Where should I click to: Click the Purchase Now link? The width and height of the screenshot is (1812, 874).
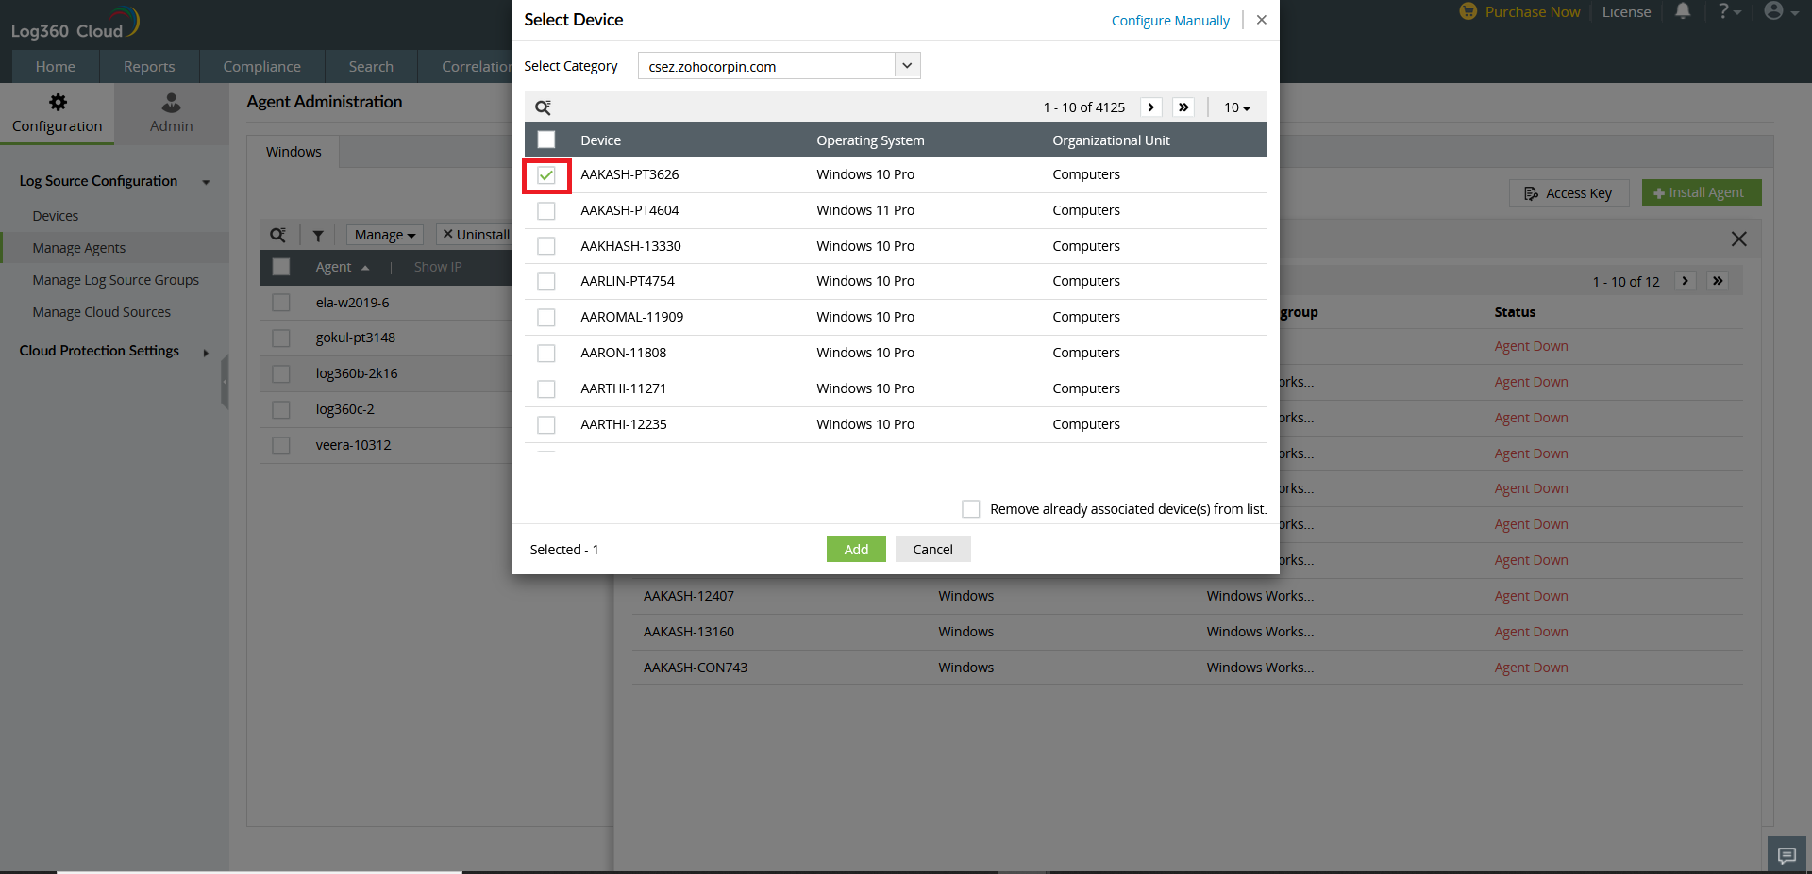[1533, 12]
